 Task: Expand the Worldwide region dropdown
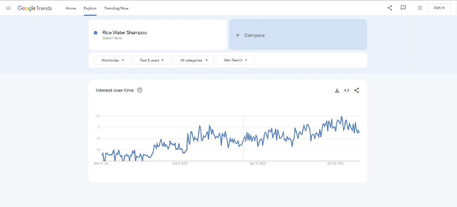click(112, 60)
